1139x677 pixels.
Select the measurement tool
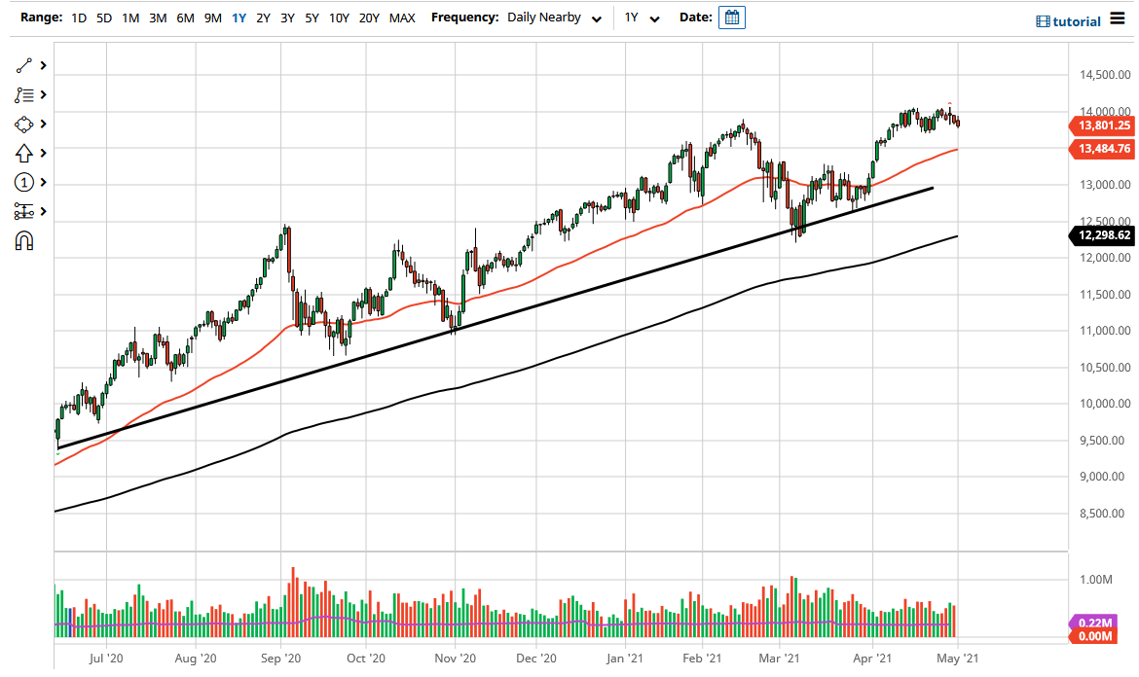point(25,210)
